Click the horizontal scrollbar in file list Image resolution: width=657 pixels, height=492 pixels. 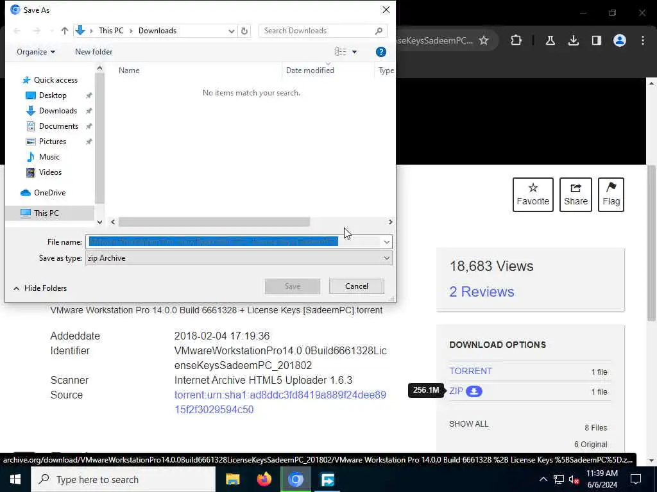tap(214, 222)
